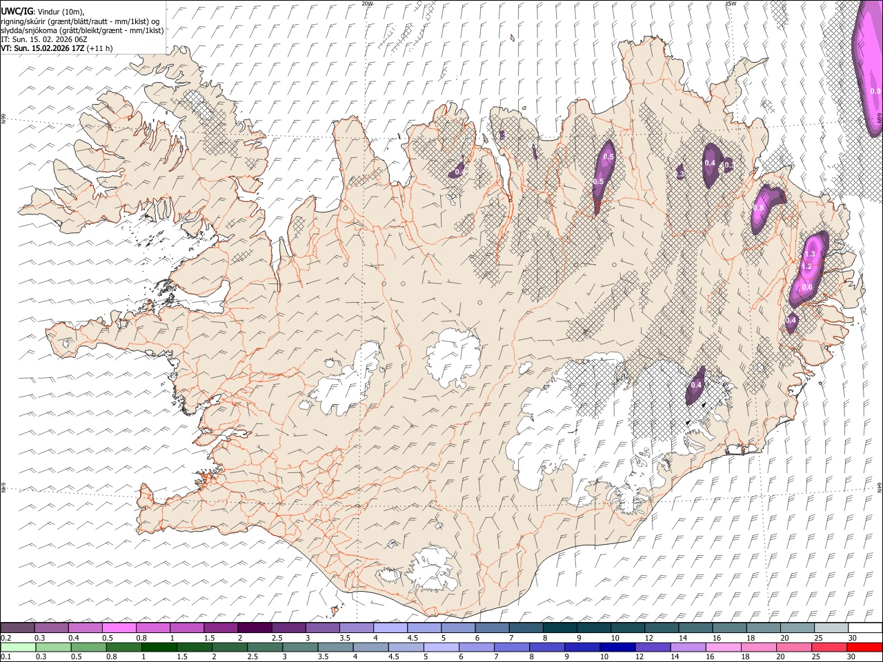The height and width of the screenshot is (662, 883).
Task: Click the red swatch labeled 30 in the lower legend
Action: tap(865, 647)
